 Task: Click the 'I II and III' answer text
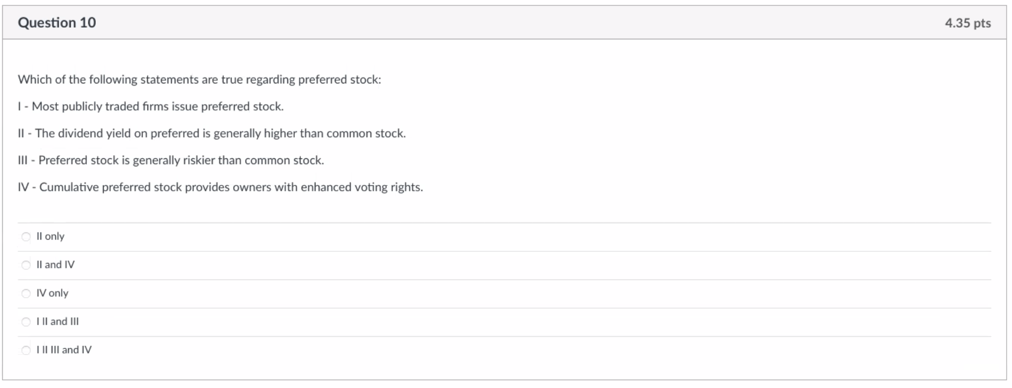click(57, 322)
